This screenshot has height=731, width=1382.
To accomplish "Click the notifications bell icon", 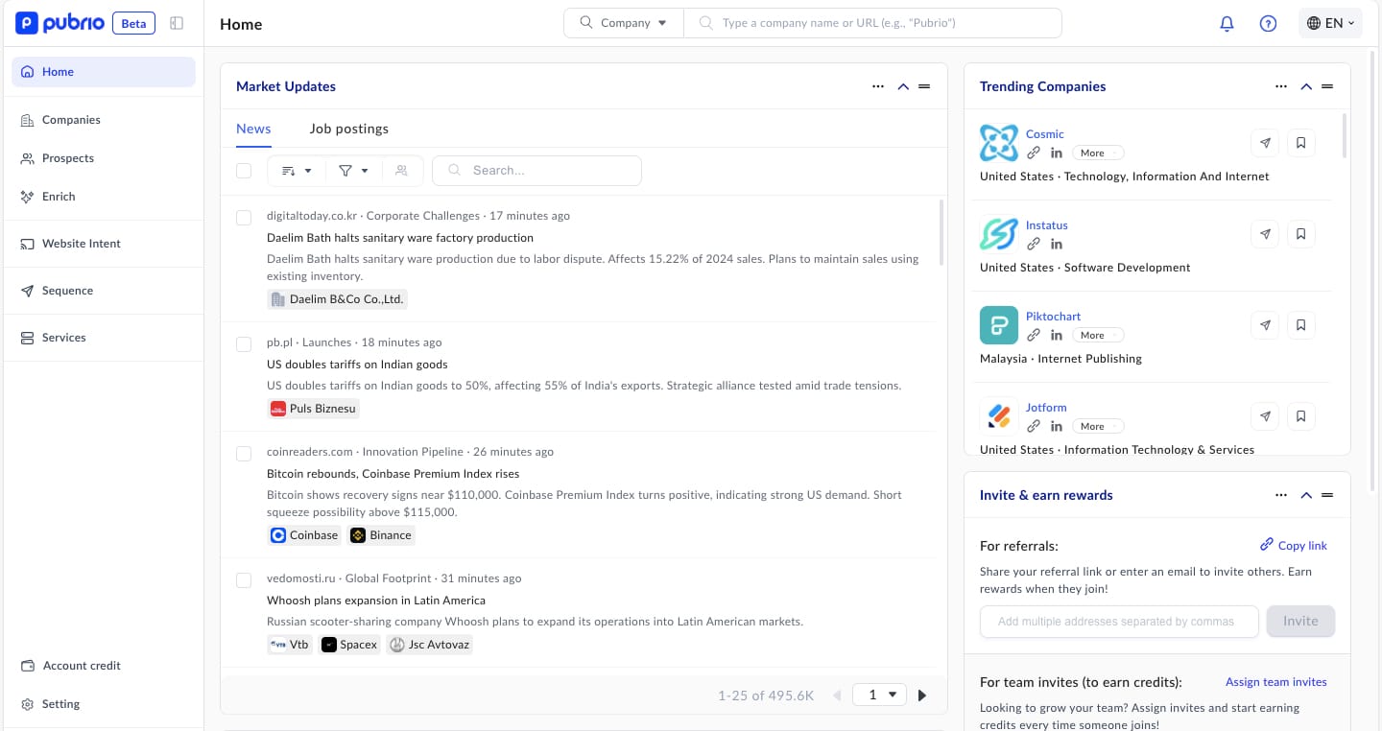I will tap(1227, 24).
